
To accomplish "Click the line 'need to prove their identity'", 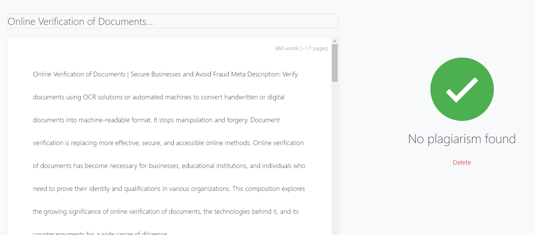I will [169, 189].
